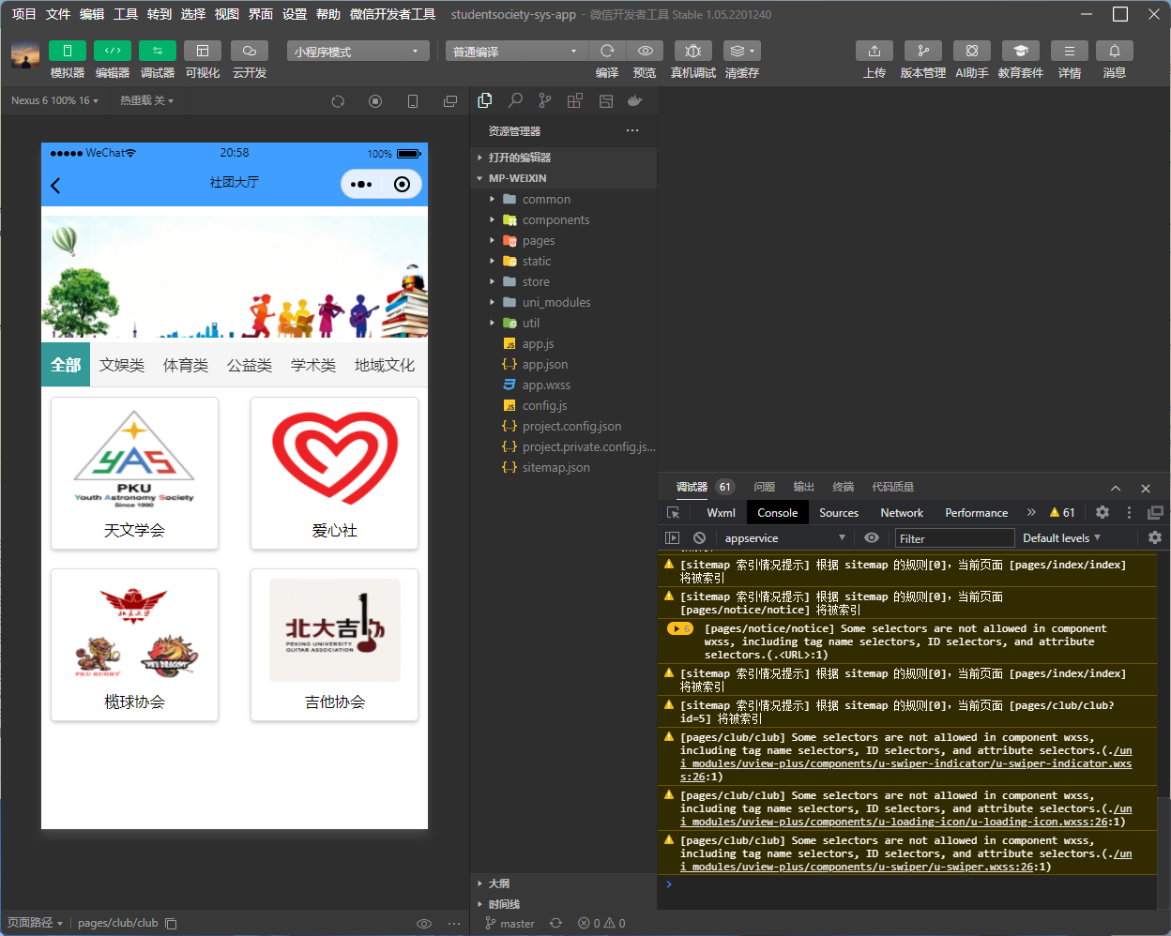The image size is (1171, 936).
Task: Select the 文娱类 category tab
Action: [x=122, y=365]
